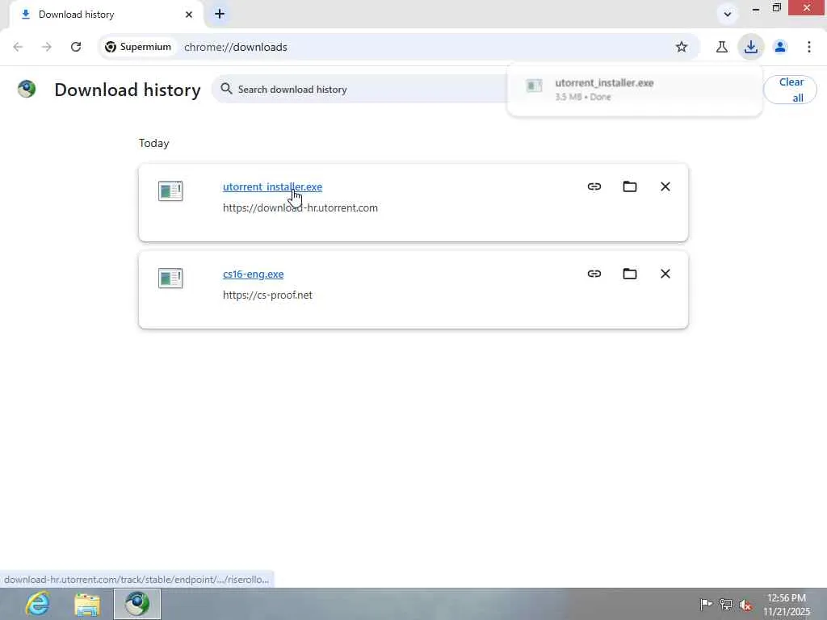Open the utorrent_installer.exe file link
The image size is (827, 620).
[272, 186]
